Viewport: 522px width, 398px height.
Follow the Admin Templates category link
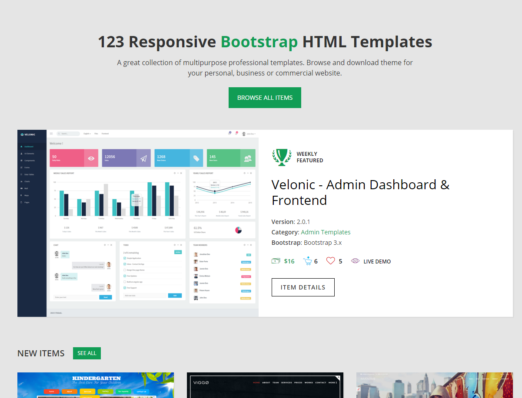[326, 232]
